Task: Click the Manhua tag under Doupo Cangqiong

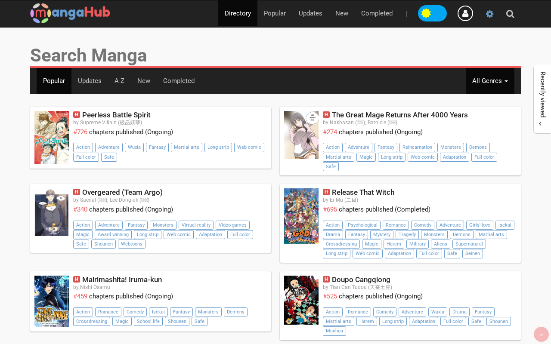Action: [334, 331]
